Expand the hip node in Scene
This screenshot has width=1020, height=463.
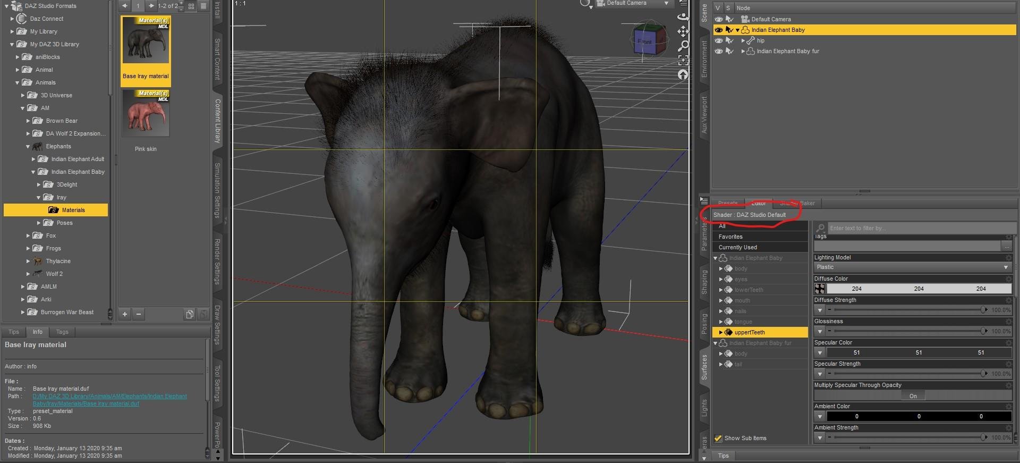[x=743, y=40]
